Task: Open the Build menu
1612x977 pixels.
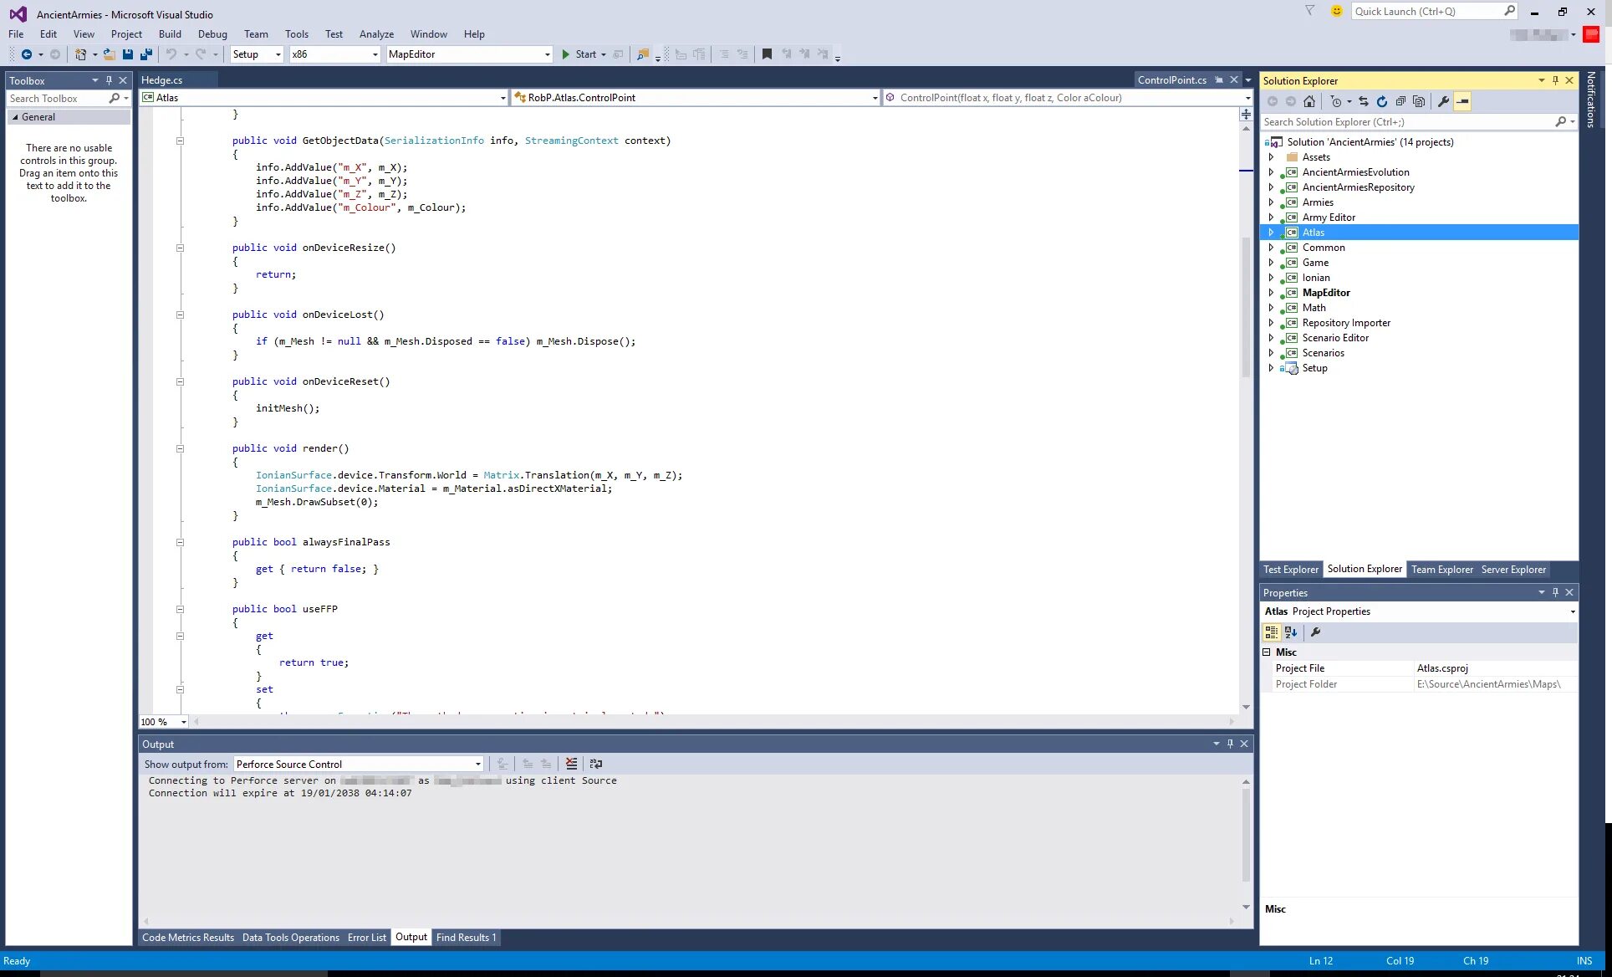Action: [170, 34]
